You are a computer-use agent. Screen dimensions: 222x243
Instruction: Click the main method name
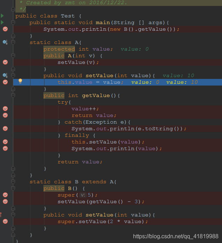click(103, 22)
